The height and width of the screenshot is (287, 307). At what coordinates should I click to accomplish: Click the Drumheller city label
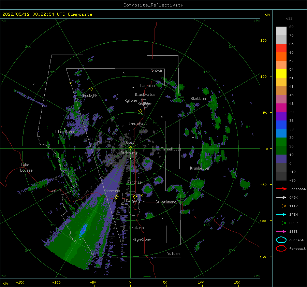tap(200, 168)
